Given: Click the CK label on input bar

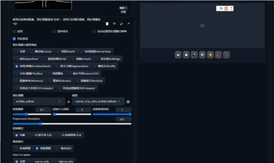Looking at the screenshot, I should [221, 8].
